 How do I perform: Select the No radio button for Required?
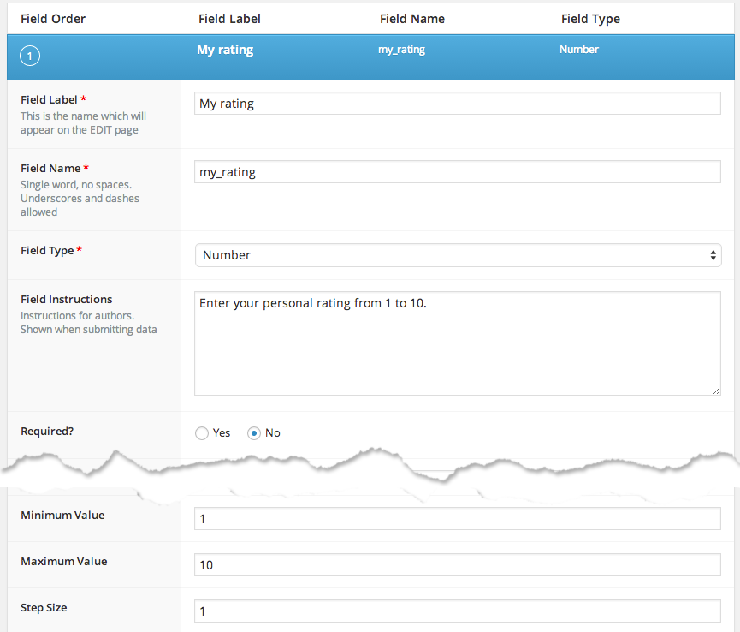pos(253,433)
